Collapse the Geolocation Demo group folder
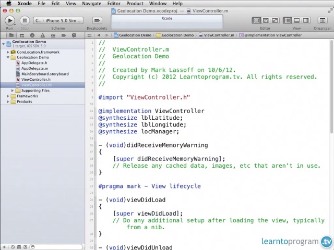 coord(8,57)
